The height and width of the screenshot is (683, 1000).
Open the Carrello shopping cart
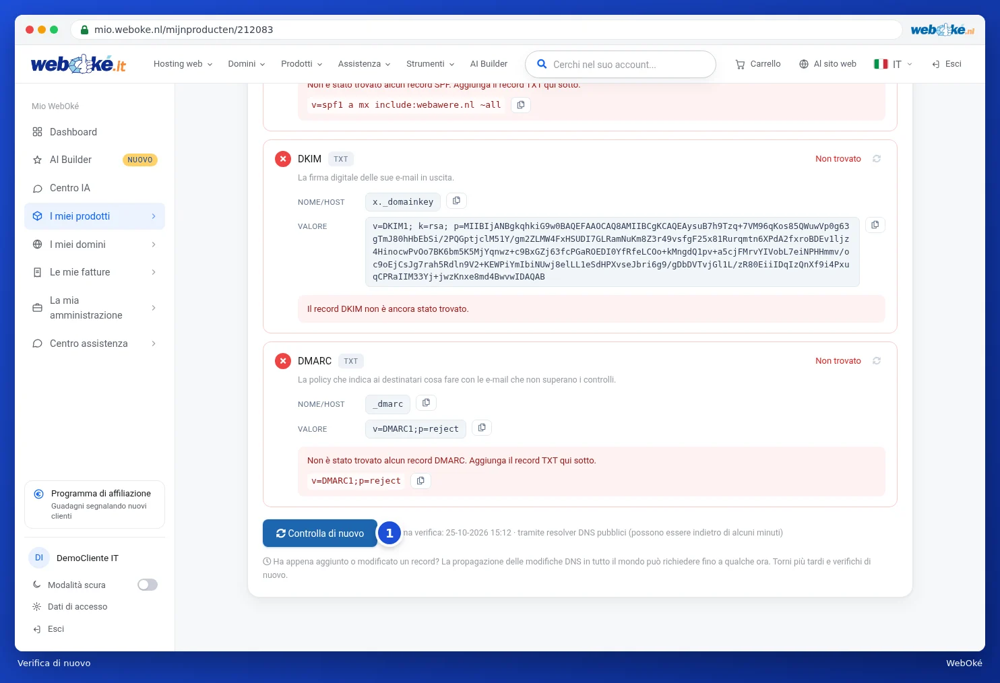point(758,64)
